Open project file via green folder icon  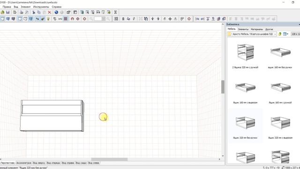point(2,12)
